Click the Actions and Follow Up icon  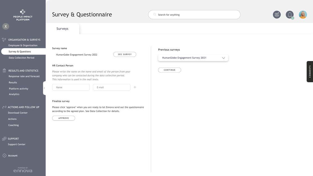(x=4, y=107)
